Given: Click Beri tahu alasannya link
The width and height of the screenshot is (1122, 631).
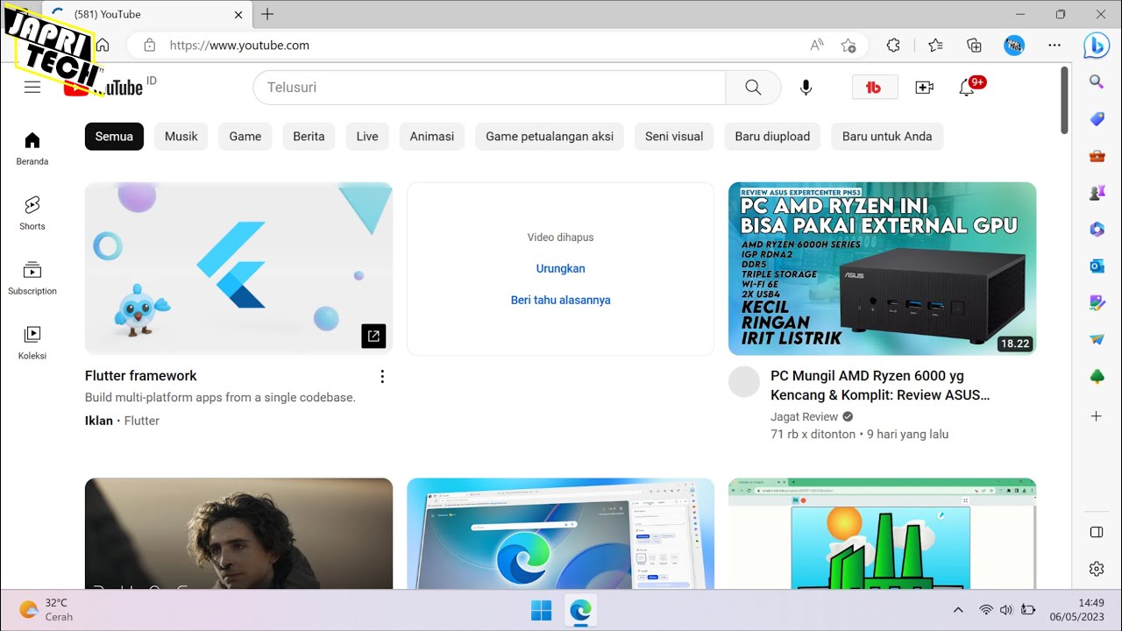Looking at the screenshot, I should pos(561,301).
